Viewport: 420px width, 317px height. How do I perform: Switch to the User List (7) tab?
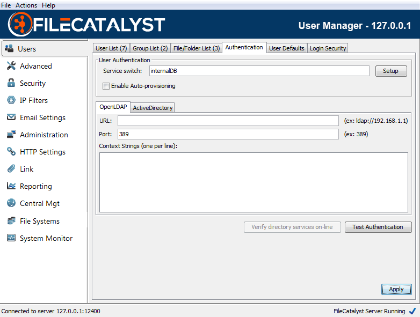pos(111,48)
